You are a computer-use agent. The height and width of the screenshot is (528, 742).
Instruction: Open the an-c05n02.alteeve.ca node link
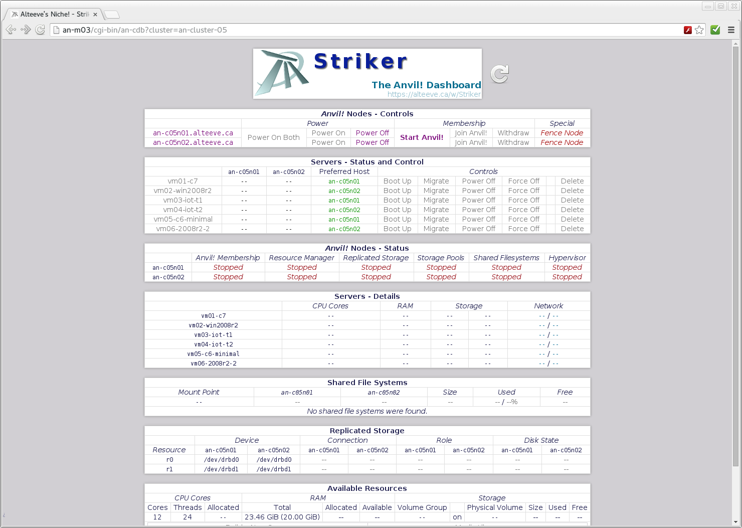coord(193,142)
